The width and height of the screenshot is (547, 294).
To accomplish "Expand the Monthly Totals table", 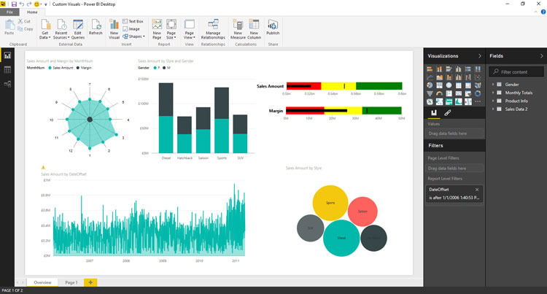I will pos(493,93).
